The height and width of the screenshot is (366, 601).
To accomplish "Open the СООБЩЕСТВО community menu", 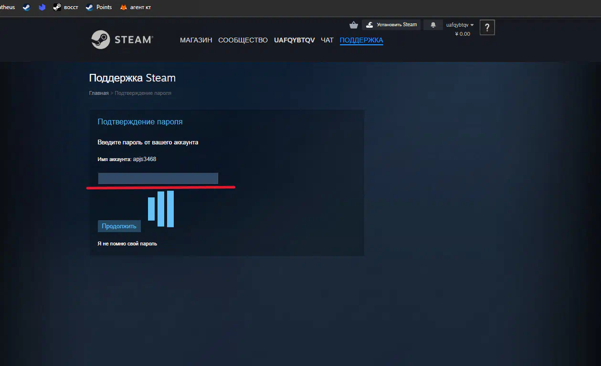I will (243, 40).
